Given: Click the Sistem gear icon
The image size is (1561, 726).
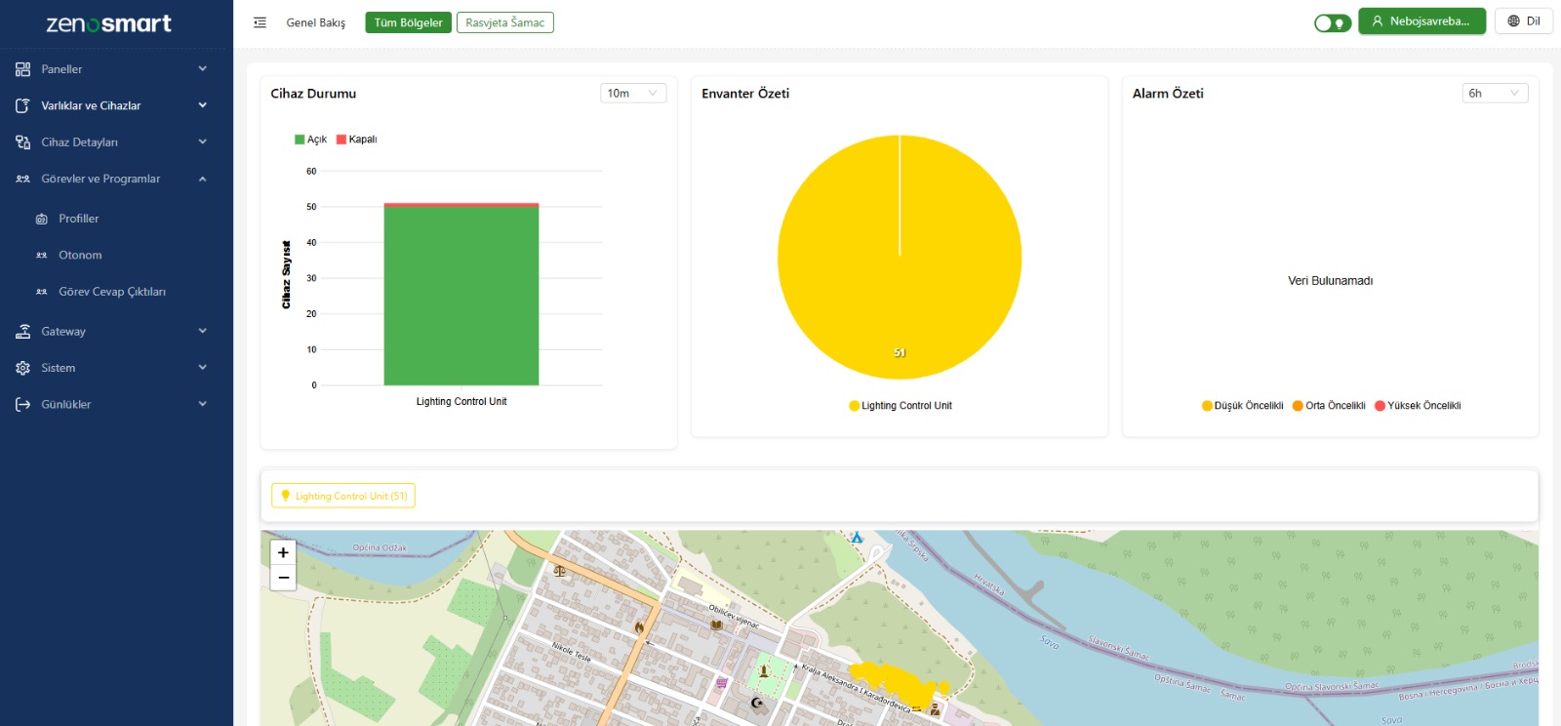Looking at the screenshot, I should pos(22,368).
